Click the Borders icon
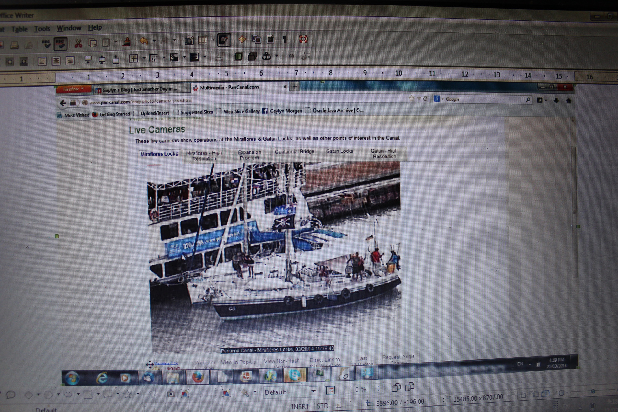618x412 pixels. pos(134,58)
